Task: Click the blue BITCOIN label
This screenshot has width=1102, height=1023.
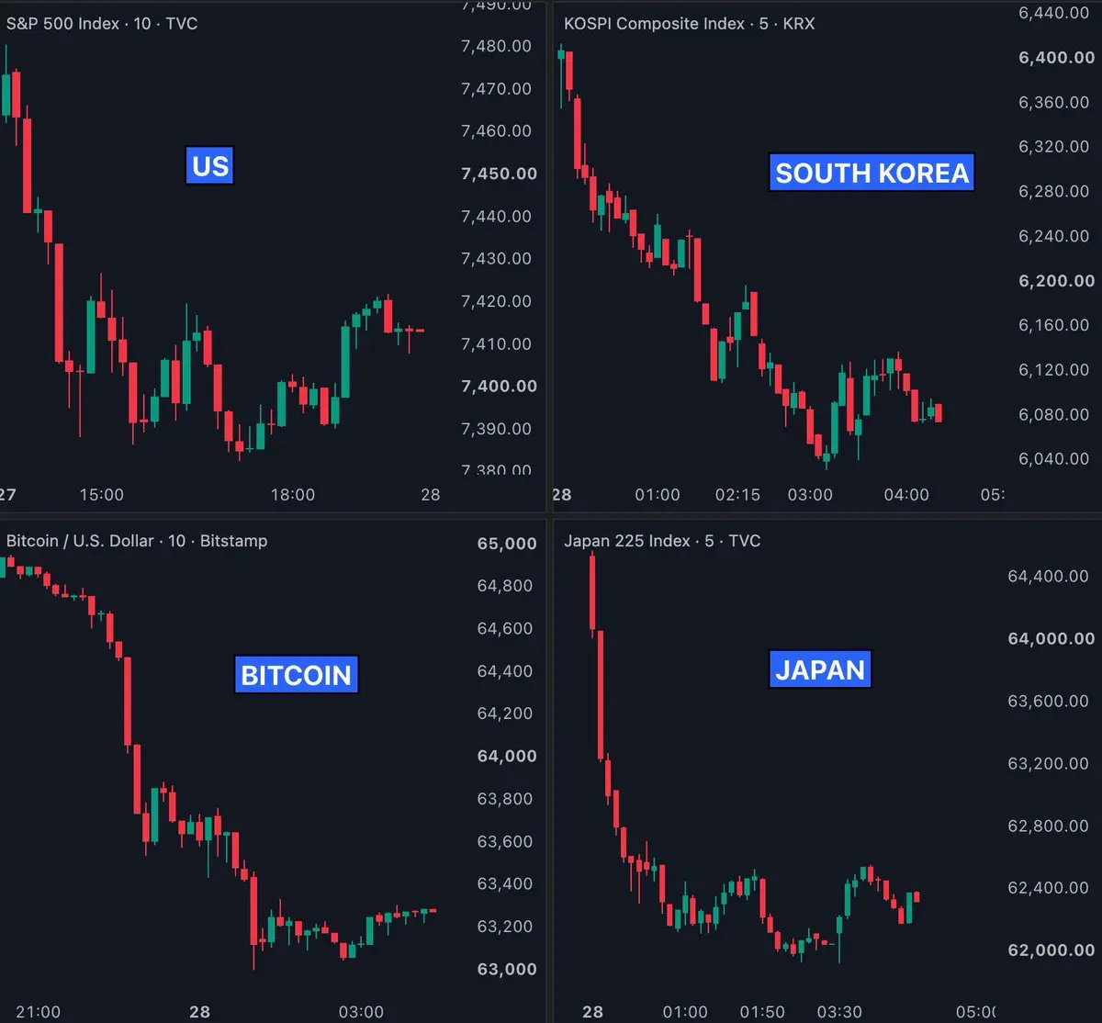Action: click(296, 676)
